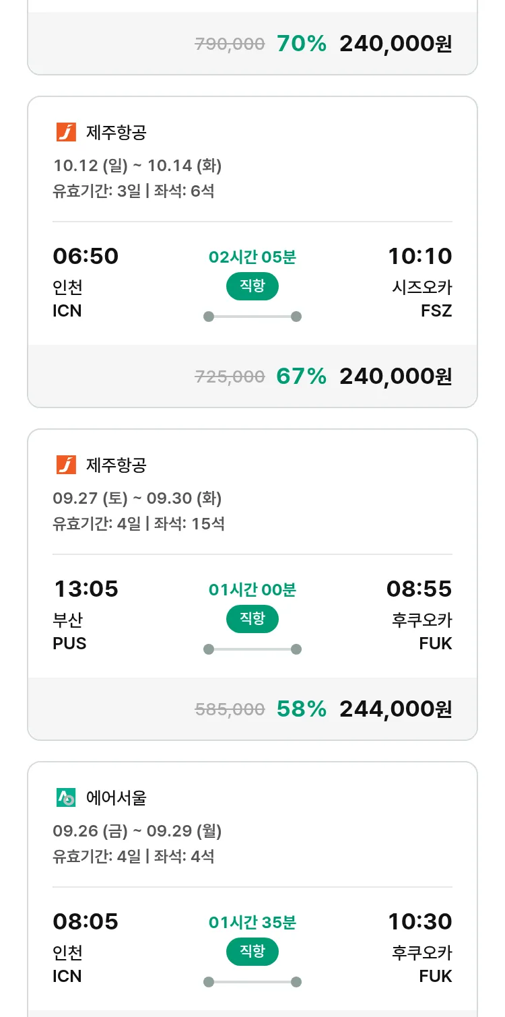Image resolution: width=505 pixels, height=1017 pixels.
Task: Click the 06:50 Incheon departure time
Action: point(86,257)
